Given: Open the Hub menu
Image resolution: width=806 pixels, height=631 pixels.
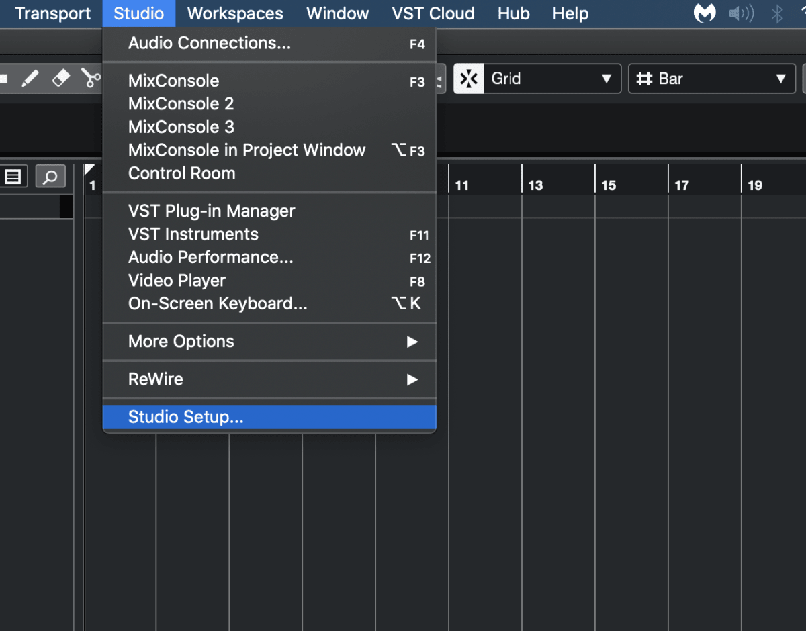Looking at the screenshot, I should [x=514, y=13].
